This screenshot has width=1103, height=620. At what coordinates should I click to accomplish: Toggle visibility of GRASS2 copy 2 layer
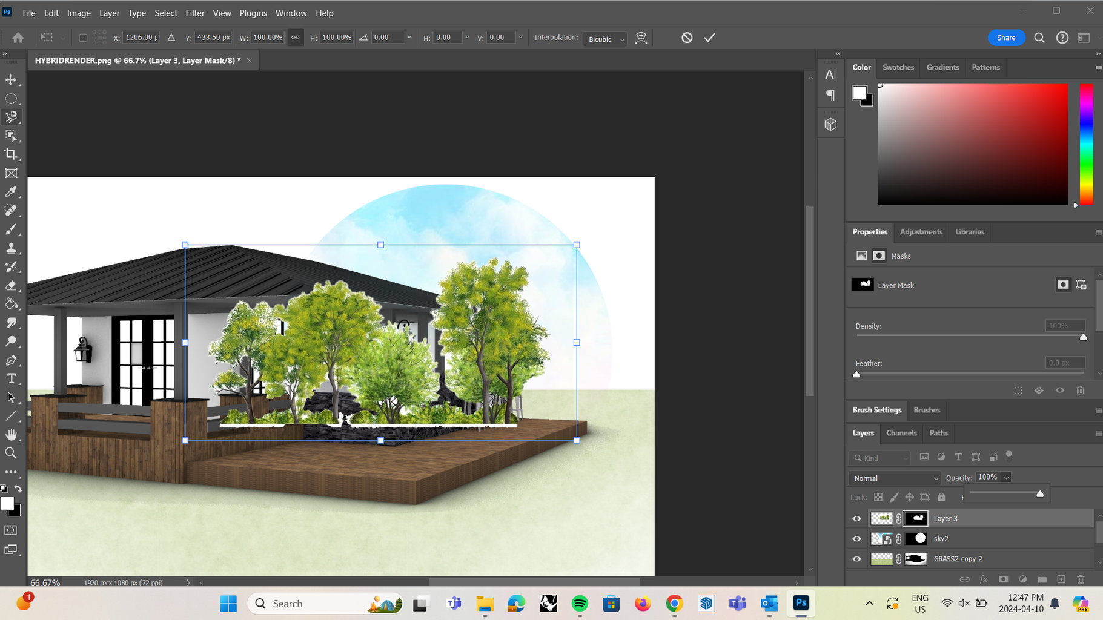pyautogui.click(x=856, y=558)
